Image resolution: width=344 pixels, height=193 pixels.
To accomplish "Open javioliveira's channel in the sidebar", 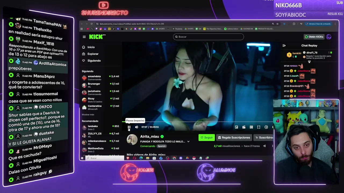I will tap(101, 92).
